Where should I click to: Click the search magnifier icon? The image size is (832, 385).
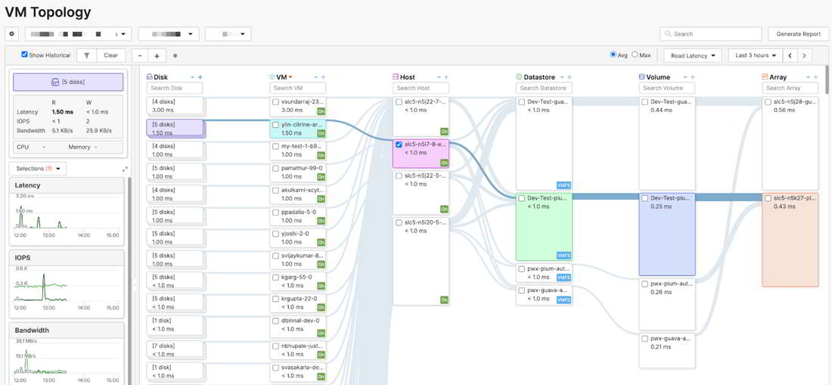click(x=669, y=34)
